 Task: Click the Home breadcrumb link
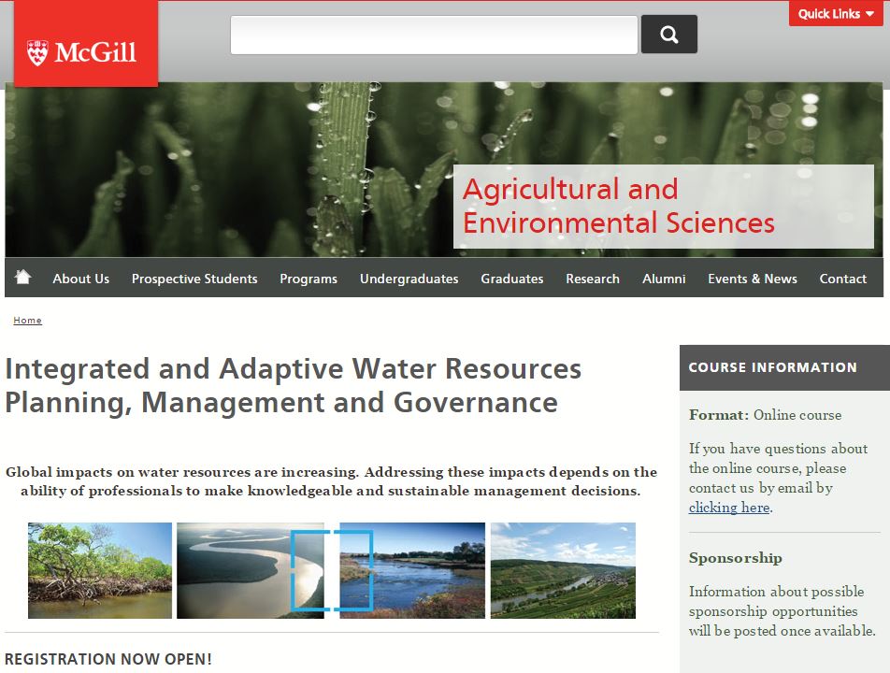(x=27, y=320)
